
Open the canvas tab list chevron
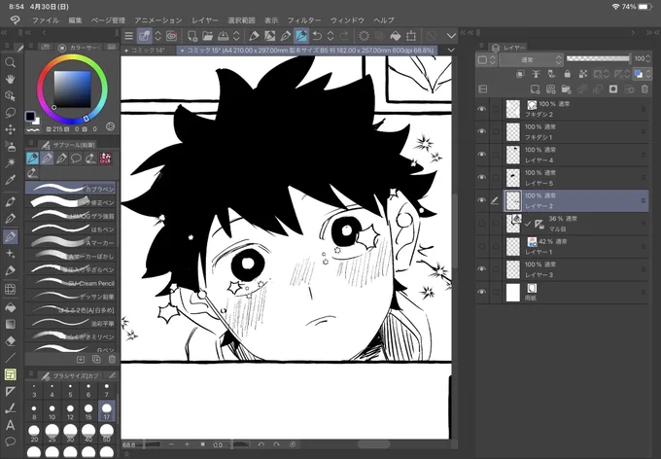tap(451, 51)
